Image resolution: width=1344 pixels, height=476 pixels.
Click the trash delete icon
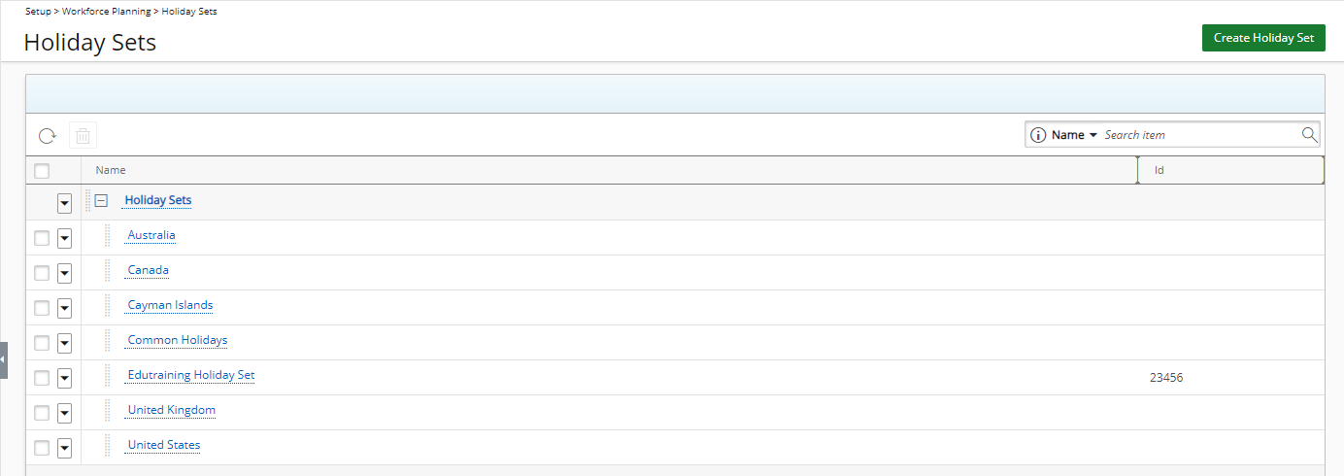(x=84, y=135)
